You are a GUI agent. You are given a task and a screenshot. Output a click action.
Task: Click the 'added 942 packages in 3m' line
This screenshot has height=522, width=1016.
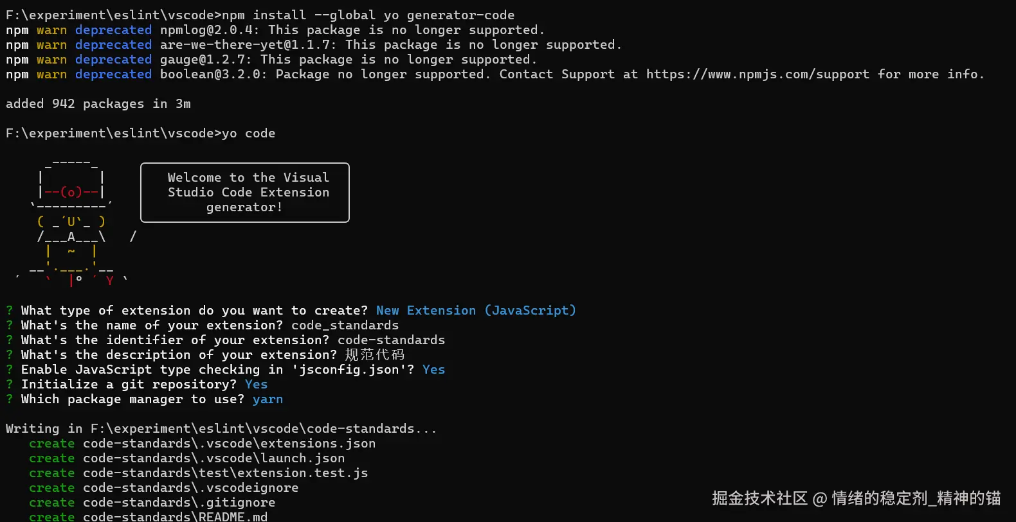point(98,104)
